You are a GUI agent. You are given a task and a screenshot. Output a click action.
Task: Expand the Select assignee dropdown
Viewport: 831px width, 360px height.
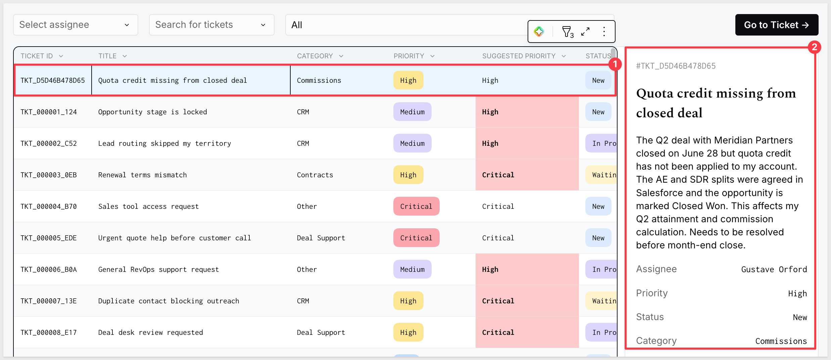[x=76, y=25]
